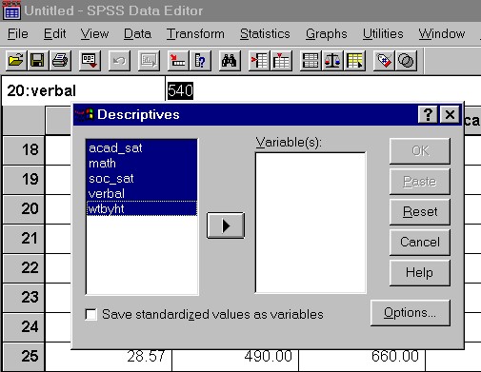Click the Cancel button
Viewport: 481px width, 372px height.
coord(420,242)
